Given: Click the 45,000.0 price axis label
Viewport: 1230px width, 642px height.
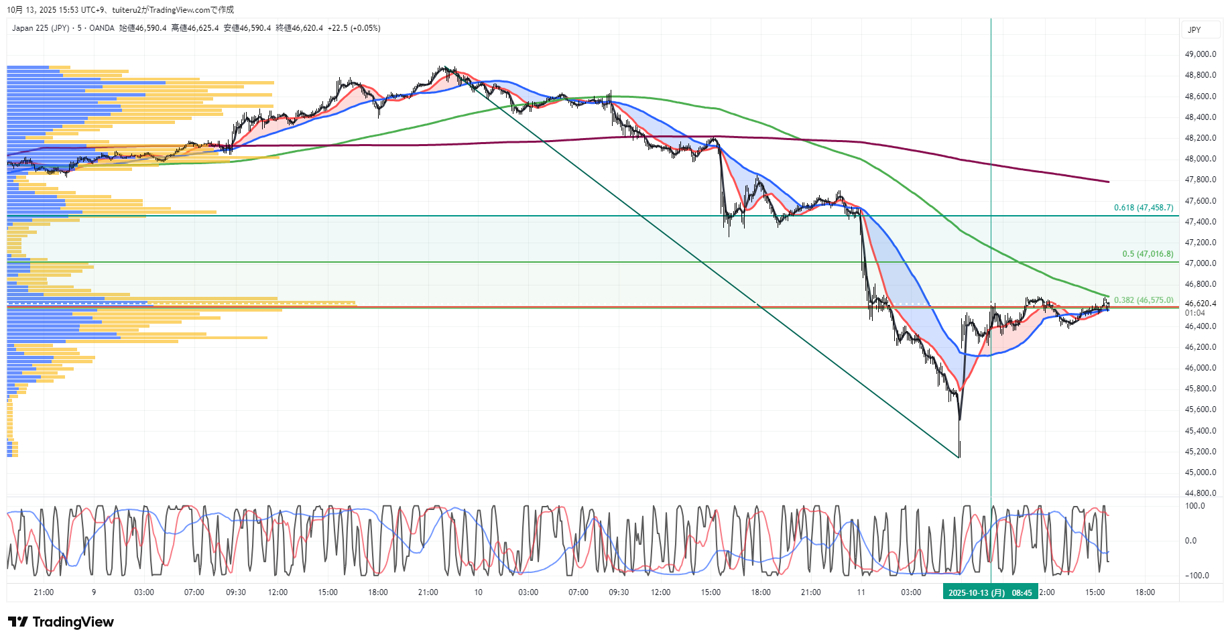Looking at the screenshot, I should click(x=1200, y=472).
